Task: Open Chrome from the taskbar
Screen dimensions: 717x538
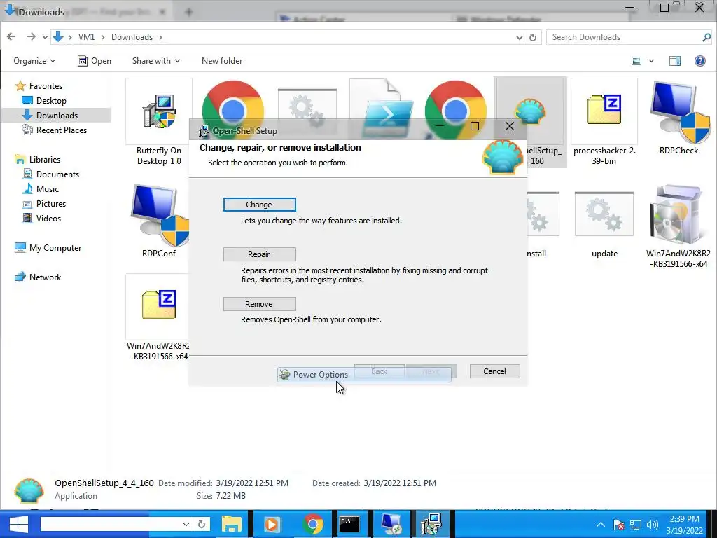Action: (313, 524)
